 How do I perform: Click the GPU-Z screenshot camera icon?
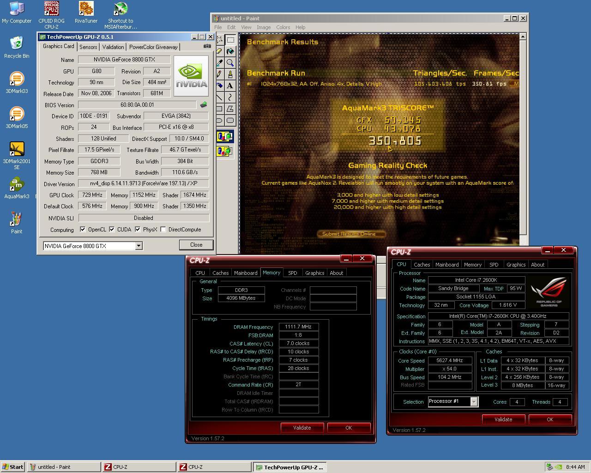(207, 46)
